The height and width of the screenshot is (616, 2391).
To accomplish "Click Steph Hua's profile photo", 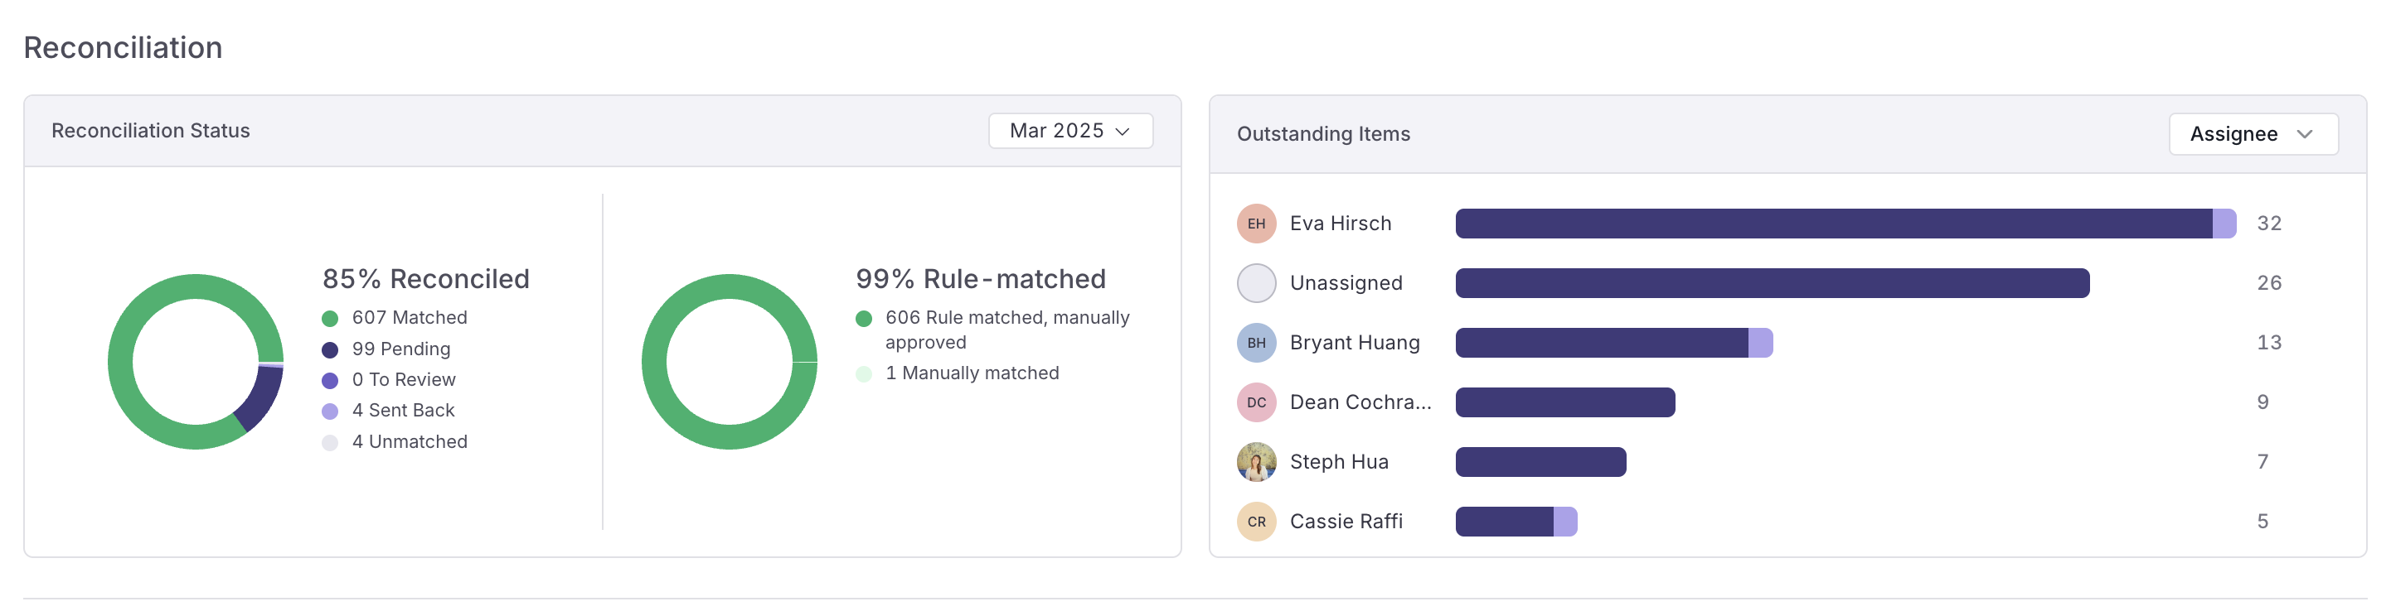I will pyautogui.click(x=1256, y=461).
